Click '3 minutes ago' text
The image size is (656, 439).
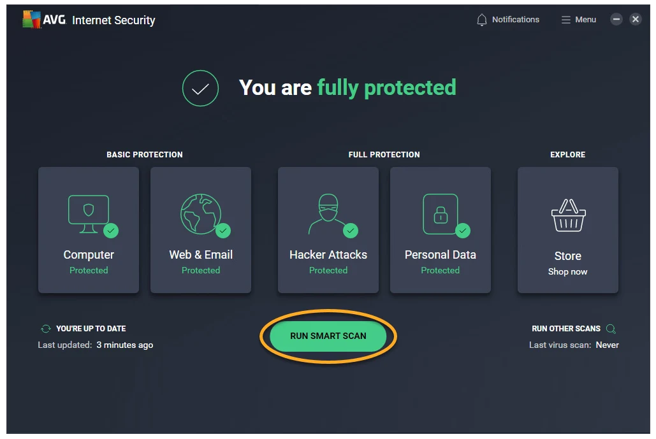pos(125,345)
